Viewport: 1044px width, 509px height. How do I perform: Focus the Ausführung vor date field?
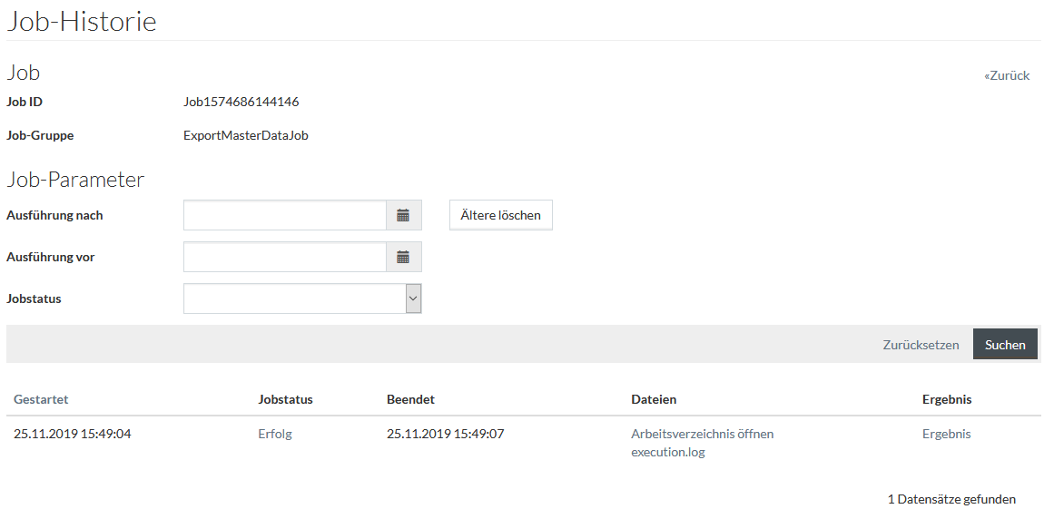285,257
